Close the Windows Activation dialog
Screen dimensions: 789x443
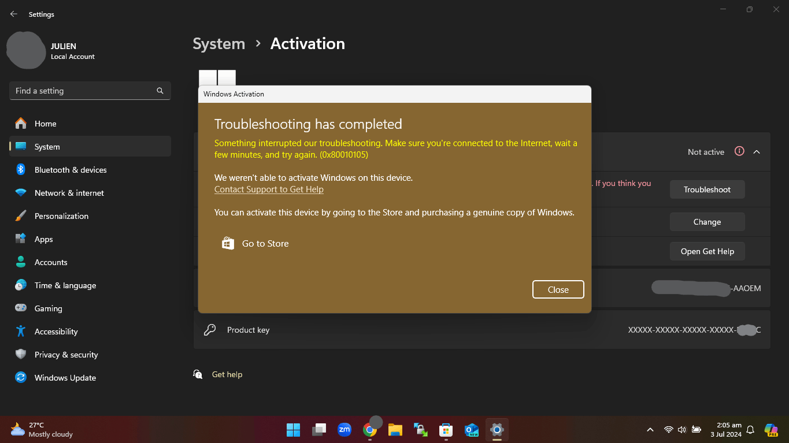558,289
